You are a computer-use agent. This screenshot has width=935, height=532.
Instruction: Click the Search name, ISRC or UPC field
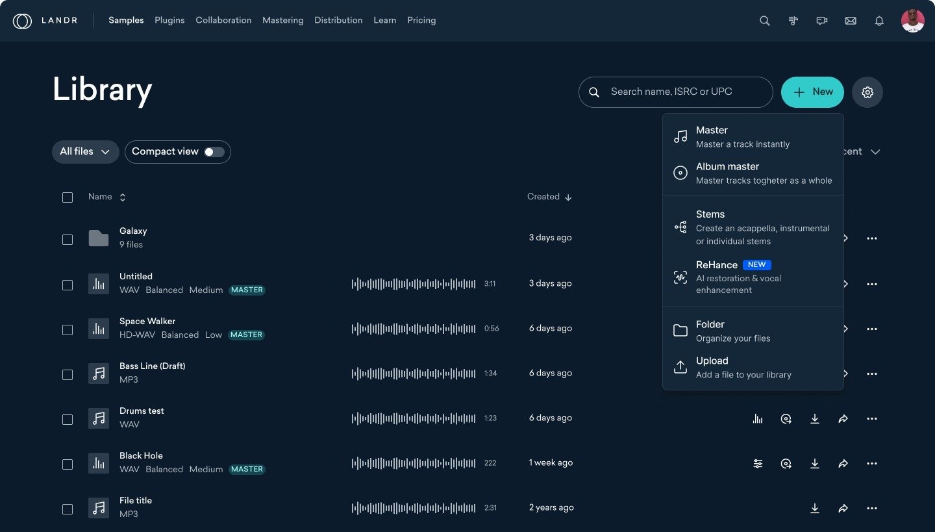pyautogui.click(x=675, y=92)
